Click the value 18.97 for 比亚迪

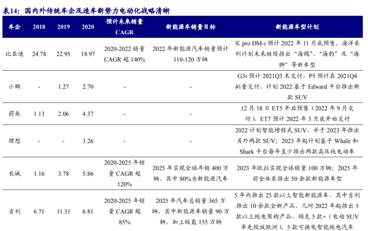88,54
